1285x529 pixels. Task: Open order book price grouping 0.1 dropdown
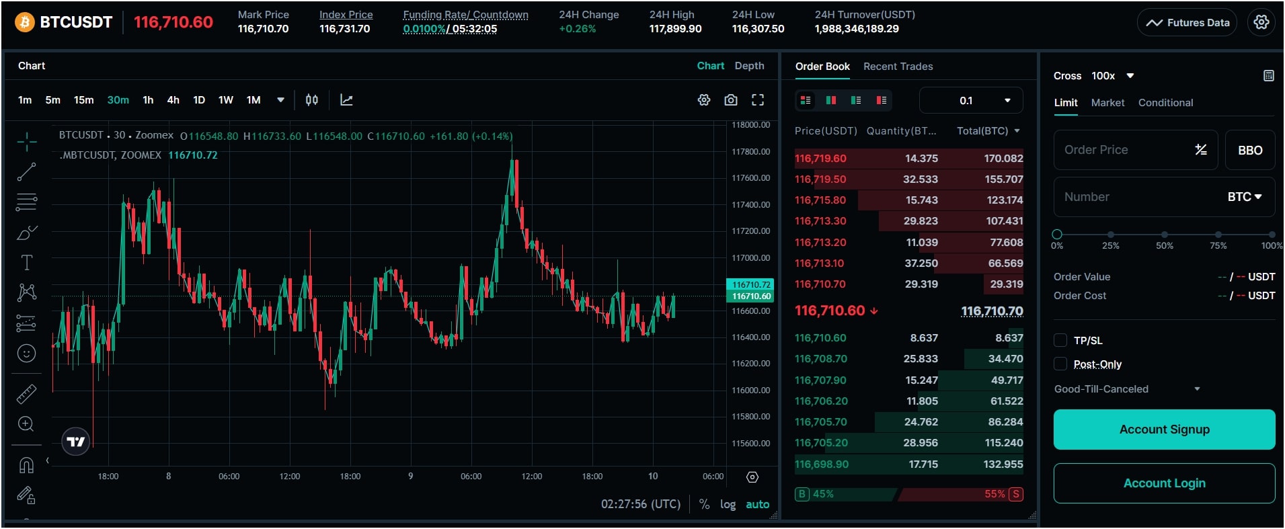click(x=971, y=100)
